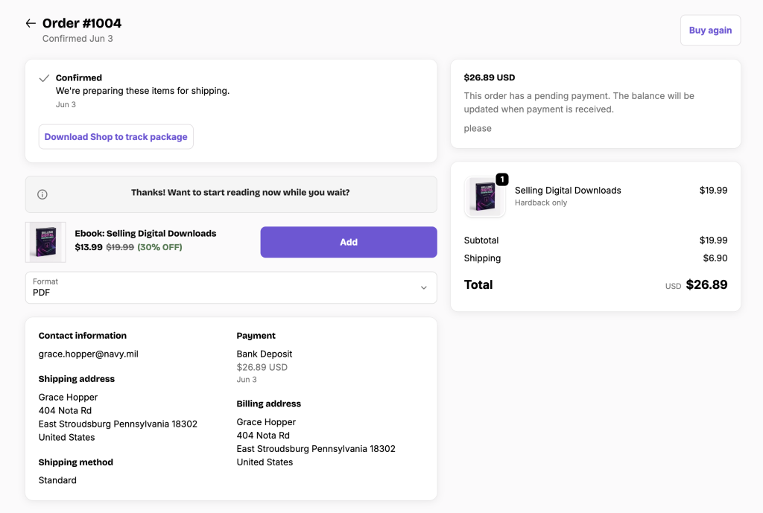The height and width of the screenshot is (513, 763).
Task: Click the Bank Deposit payment method text
Action: (265, 354)
